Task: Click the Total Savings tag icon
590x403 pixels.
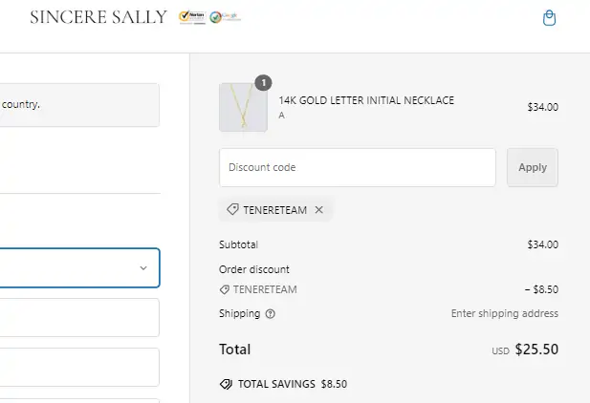Action: (226, 384)
